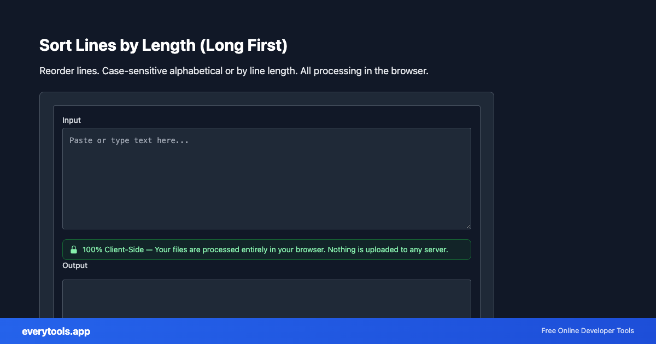This screenshot has width=656, height=344.
Task: Open the everytools.app homepage from the footer
Action: (55, 331)
